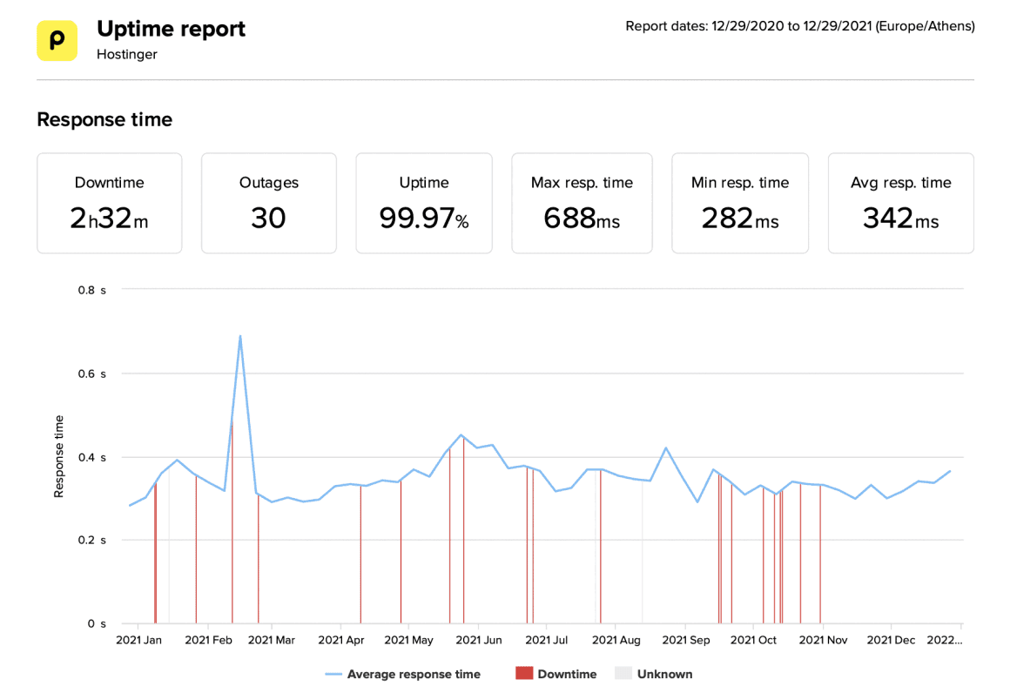Viewport: 1010px width, 693px height.
Task: Click the Min resp. time card
Action: click(x=739, y=203)
